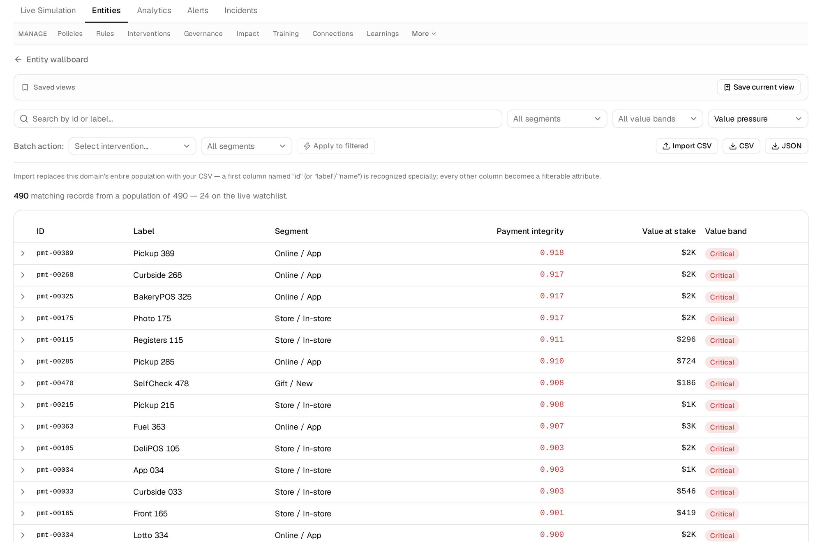Expand row pmt-00268 with its chevron
822x542 pixels.
[23, 275]
